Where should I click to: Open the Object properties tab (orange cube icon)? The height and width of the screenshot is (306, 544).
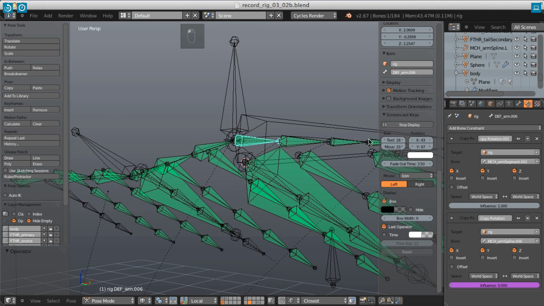pos(490,104)
